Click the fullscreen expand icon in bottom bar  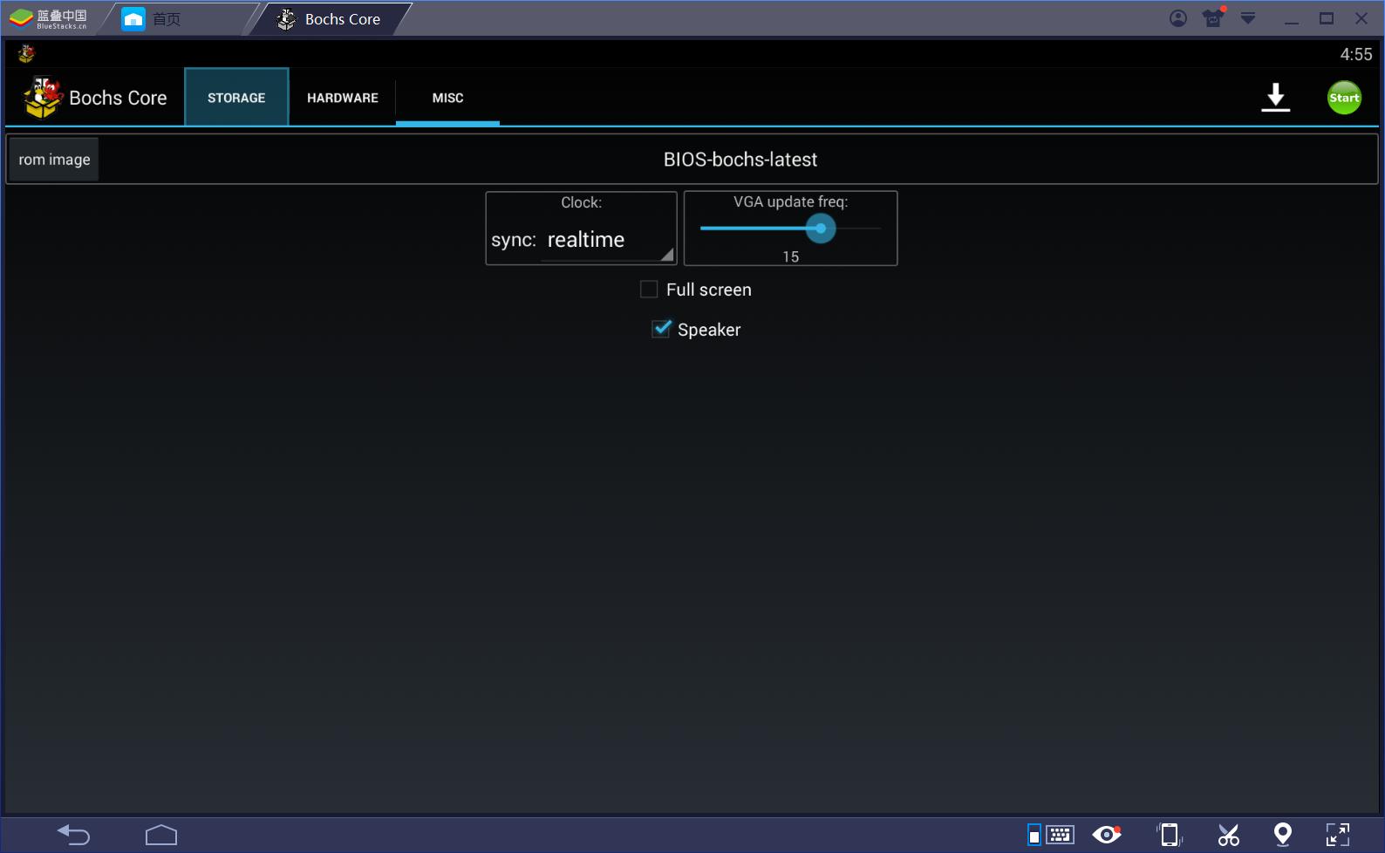pos(1337,835)
